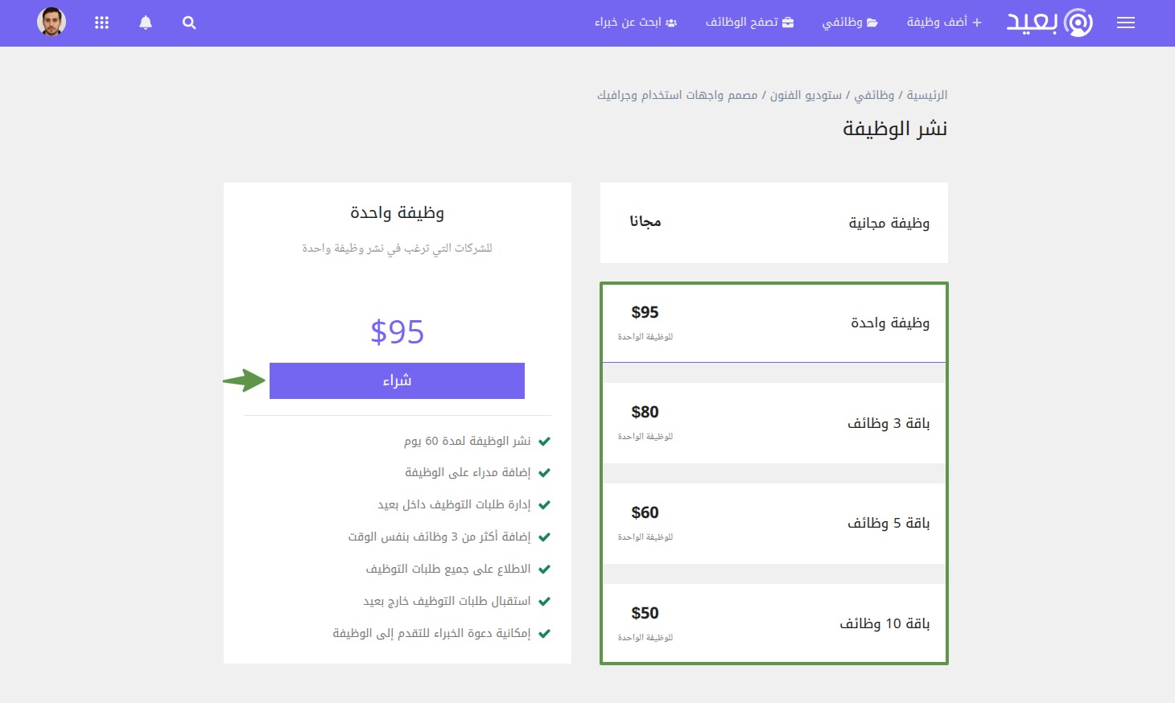
Task: Open the apps grid icon
Action: 101,23
